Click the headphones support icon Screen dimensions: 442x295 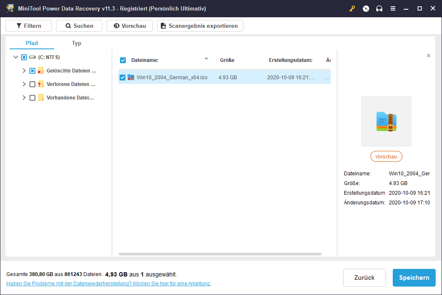(379, 8)
